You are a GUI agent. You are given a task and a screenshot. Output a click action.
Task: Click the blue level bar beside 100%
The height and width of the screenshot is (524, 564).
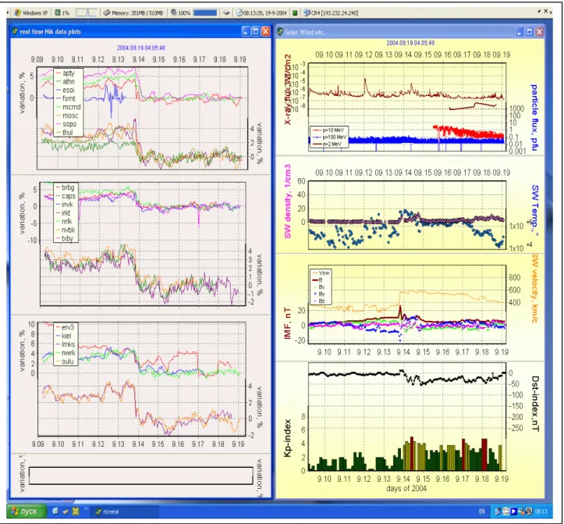pos(205,13)
